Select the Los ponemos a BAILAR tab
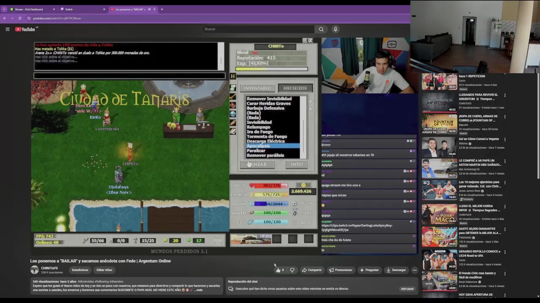540x303 pixels. (133, 9)
